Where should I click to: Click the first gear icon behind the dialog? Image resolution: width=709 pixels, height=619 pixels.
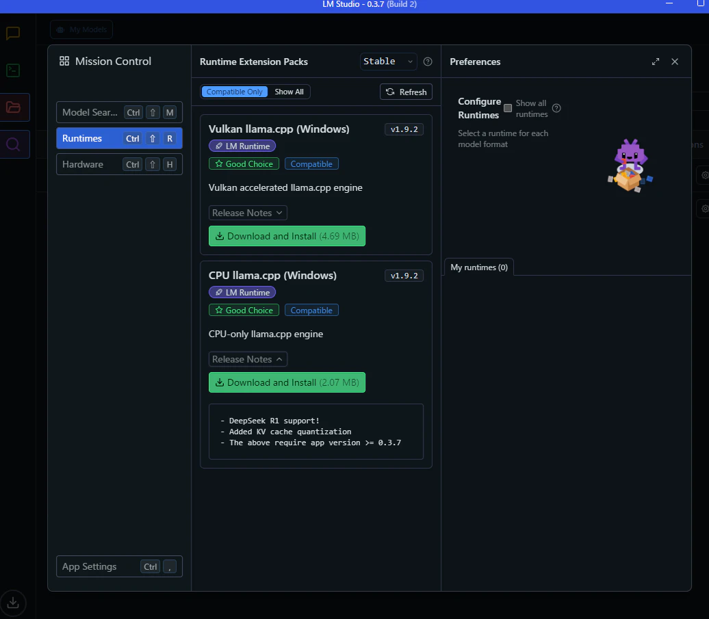[704, 175]
